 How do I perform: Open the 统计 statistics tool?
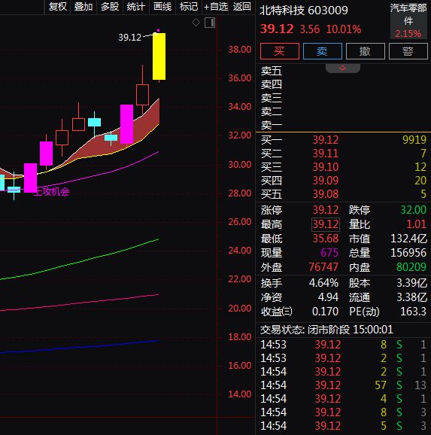pyautogui.click(x=136, y=6)
